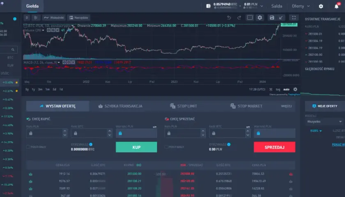Set the chart range to 3m
Viewport: 345px width, 197px height.
40,89
